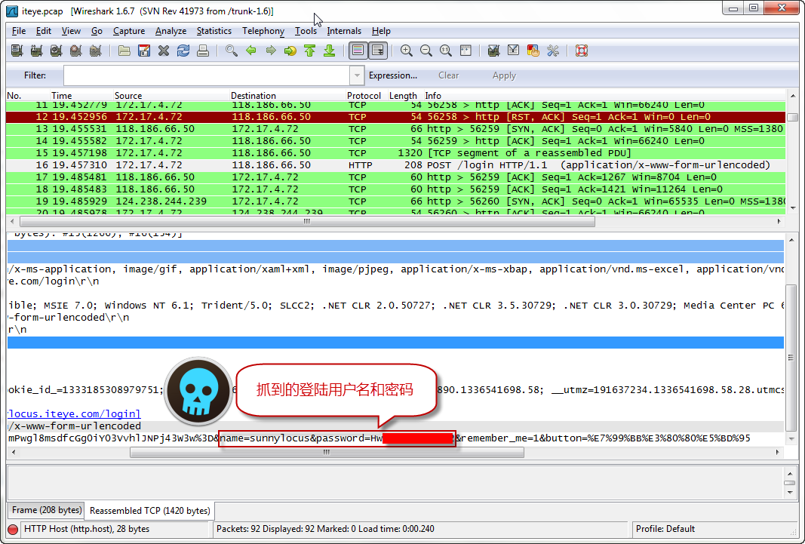Print packets printer icon
Screen dimensions: 805x544
[x=203, y=51]
